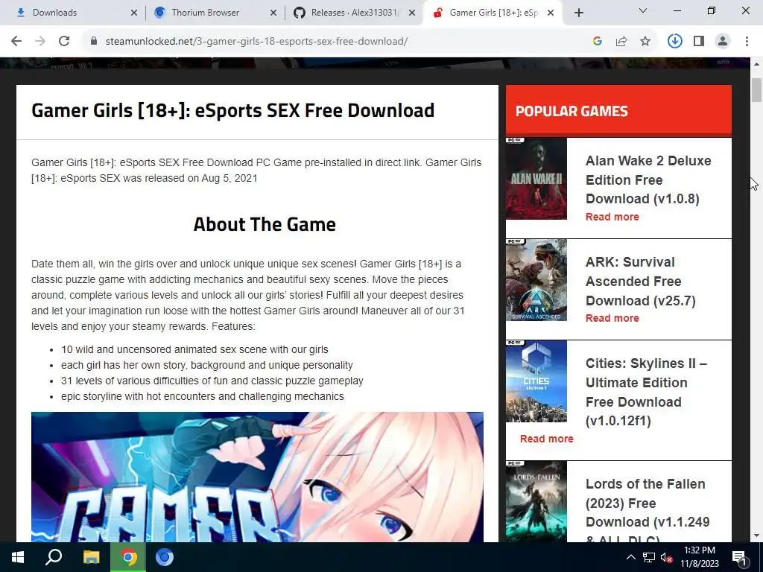Open Cities Skylines II cover thumbnail
This screenshot has width=763, height=572.
[x=536, y=381]
